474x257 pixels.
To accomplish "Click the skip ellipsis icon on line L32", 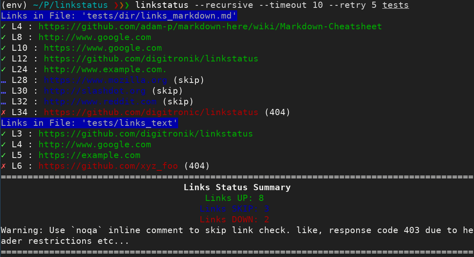I will coord(4,101).
